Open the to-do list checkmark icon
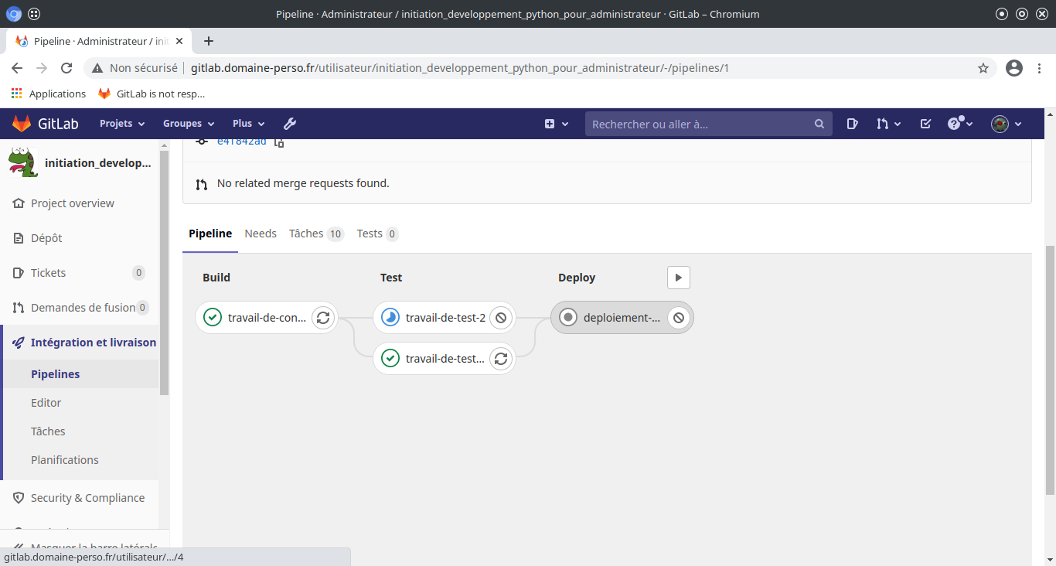1056x566 pixels. click(925, 124)
